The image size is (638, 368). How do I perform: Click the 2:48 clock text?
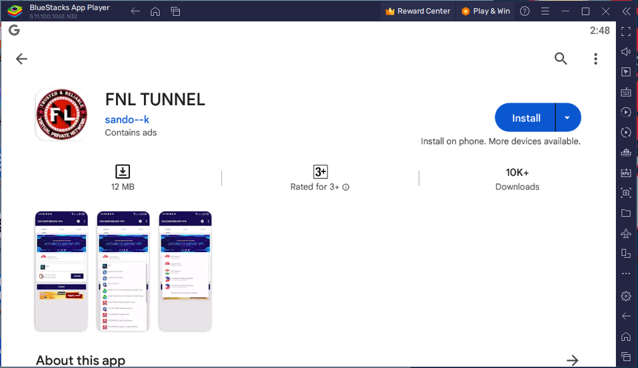point(600,30)
